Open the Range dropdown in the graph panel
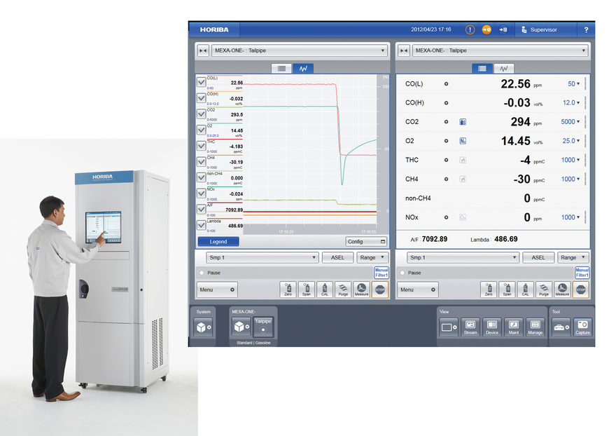The height and width of the screenshot is (436, 616). click(372, 258)
